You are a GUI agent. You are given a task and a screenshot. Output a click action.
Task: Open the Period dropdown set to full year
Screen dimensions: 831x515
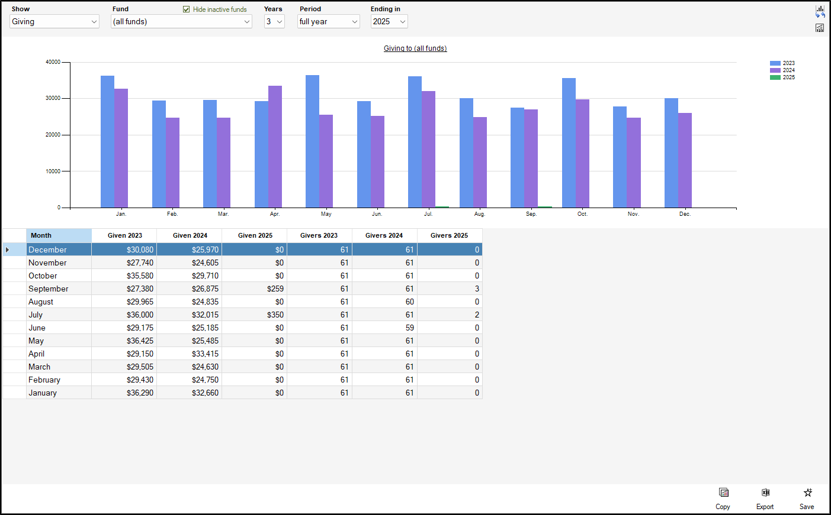(x=328, y=22)
